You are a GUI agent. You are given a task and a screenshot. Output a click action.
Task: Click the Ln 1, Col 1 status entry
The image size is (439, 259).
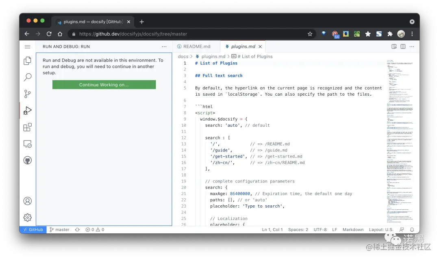click(x=272, y=230)
